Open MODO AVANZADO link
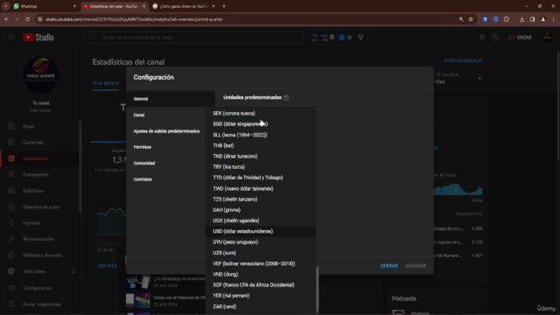This screenshot has height=315, width=560. pyautogui.click(x=463, y=60)
